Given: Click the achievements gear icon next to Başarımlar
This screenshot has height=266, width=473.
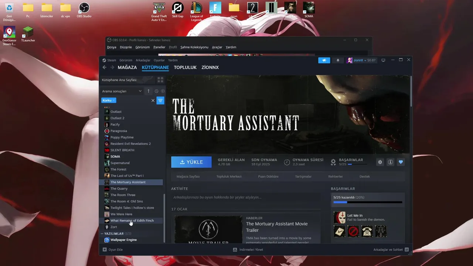Looking at the screenshot, I should tap(333, 162).
